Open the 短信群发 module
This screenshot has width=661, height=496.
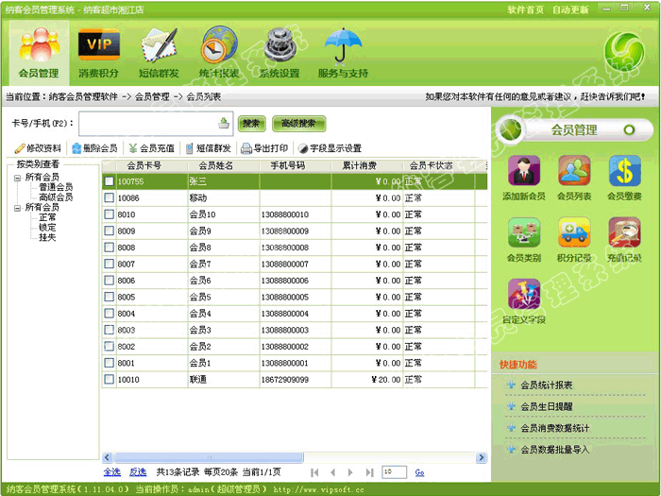159,52
